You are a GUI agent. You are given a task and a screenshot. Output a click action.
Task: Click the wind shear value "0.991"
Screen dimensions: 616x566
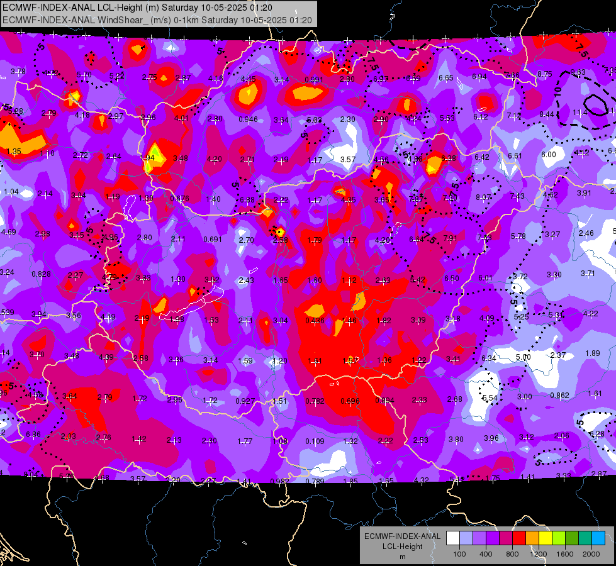tap(314, 80)
